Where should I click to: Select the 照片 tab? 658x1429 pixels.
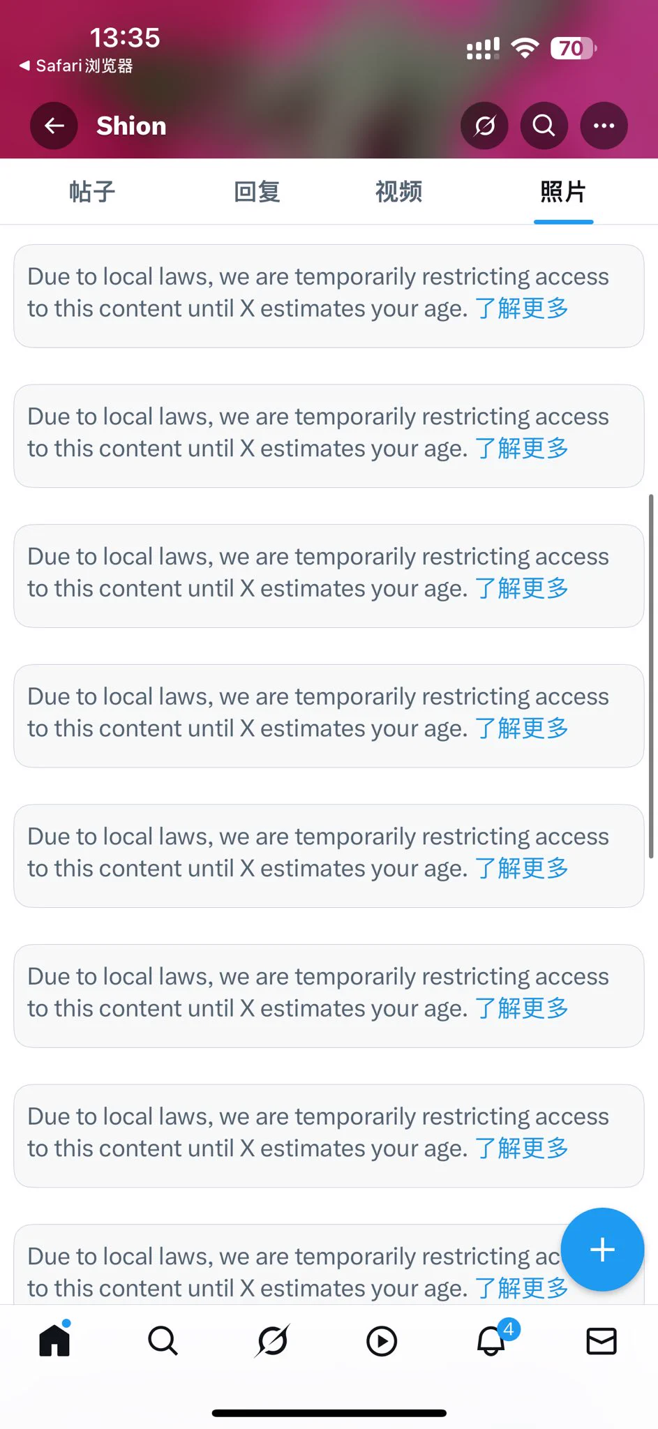pos(563,191)
